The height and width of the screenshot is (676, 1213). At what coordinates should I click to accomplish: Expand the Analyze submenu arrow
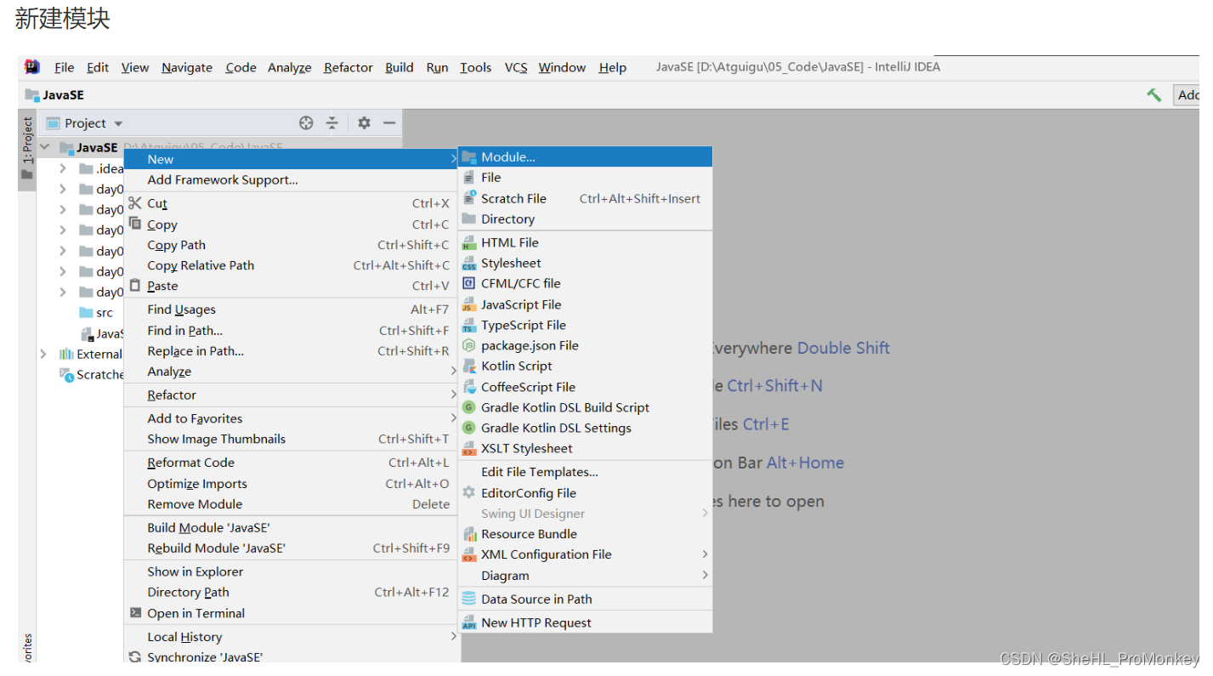[453, 372]
